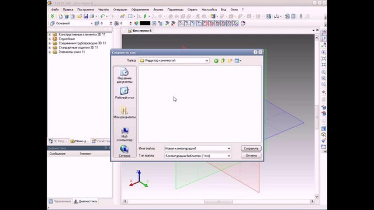Expand Стандартные изделия 3D 11 node
This screenshot has height=210, width=374.
pyautogui.click(x=50, y=48)
